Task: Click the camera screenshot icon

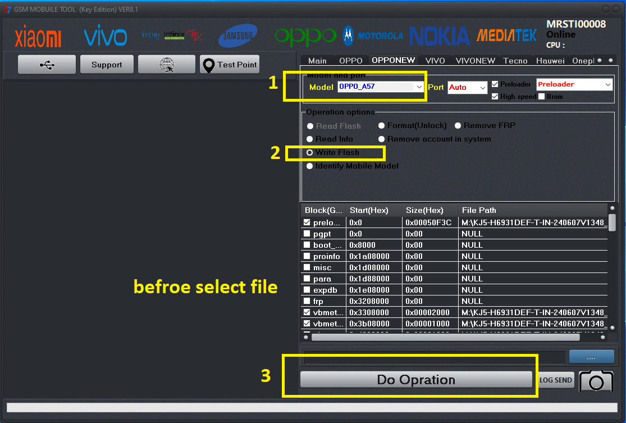Action: (596, 380)
